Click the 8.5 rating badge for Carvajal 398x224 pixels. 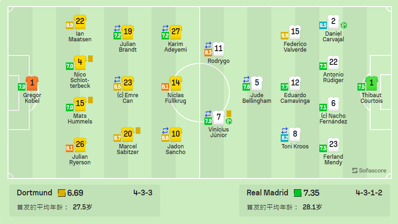click(323, 25)
